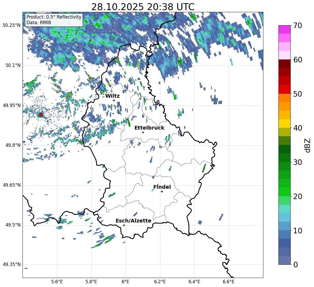Click the longitude label '6.4°E'

coord(194,282)
